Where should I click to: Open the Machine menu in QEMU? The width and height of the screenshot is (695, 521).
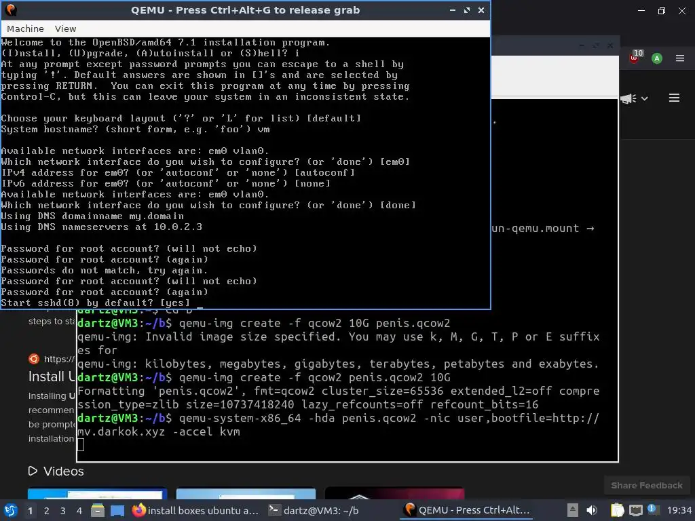tap(25, 28)
